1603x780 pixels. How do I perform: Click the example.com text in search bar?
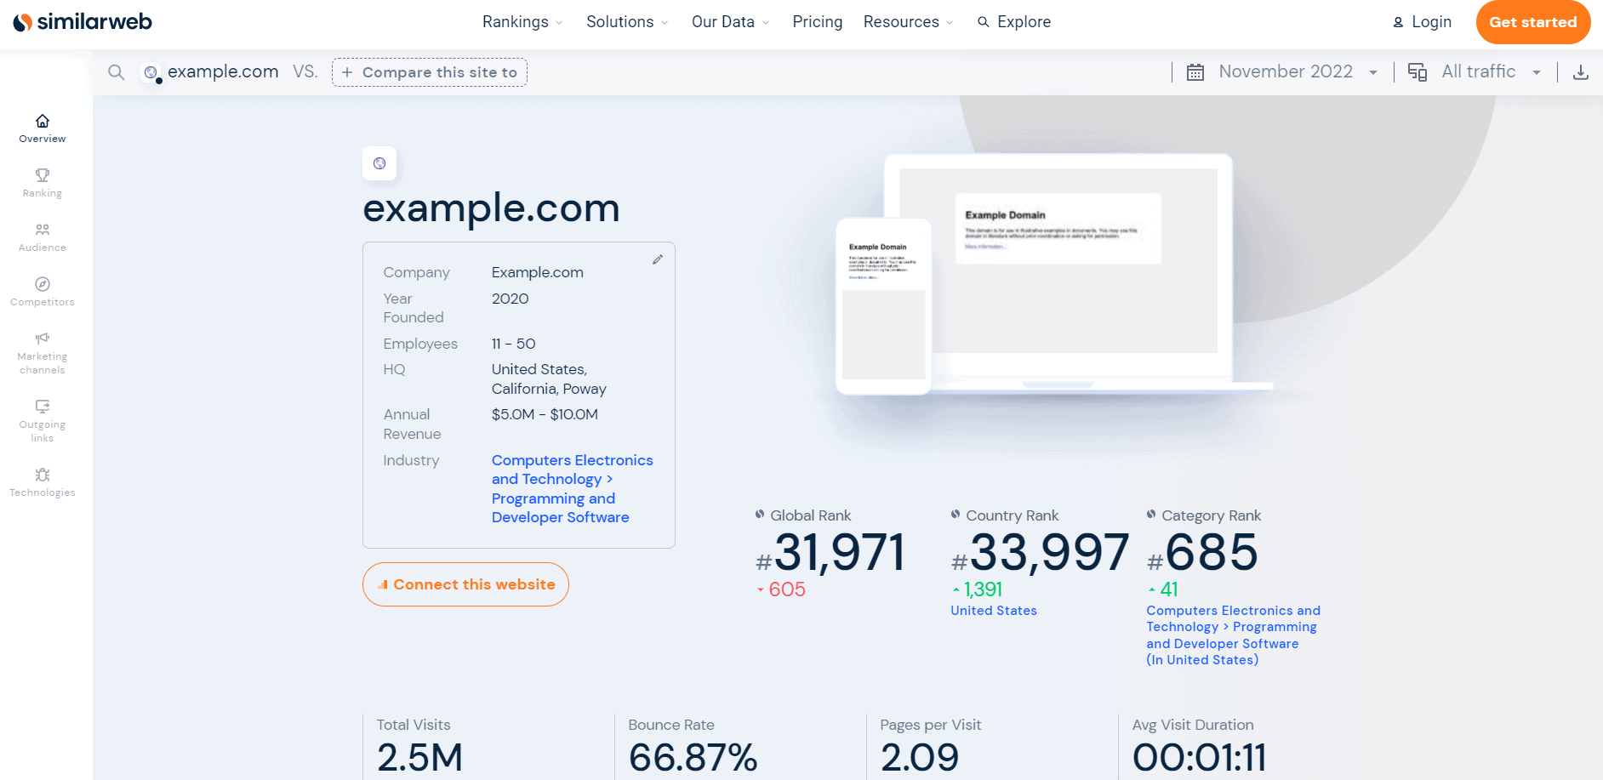click(x=223, y=72)
